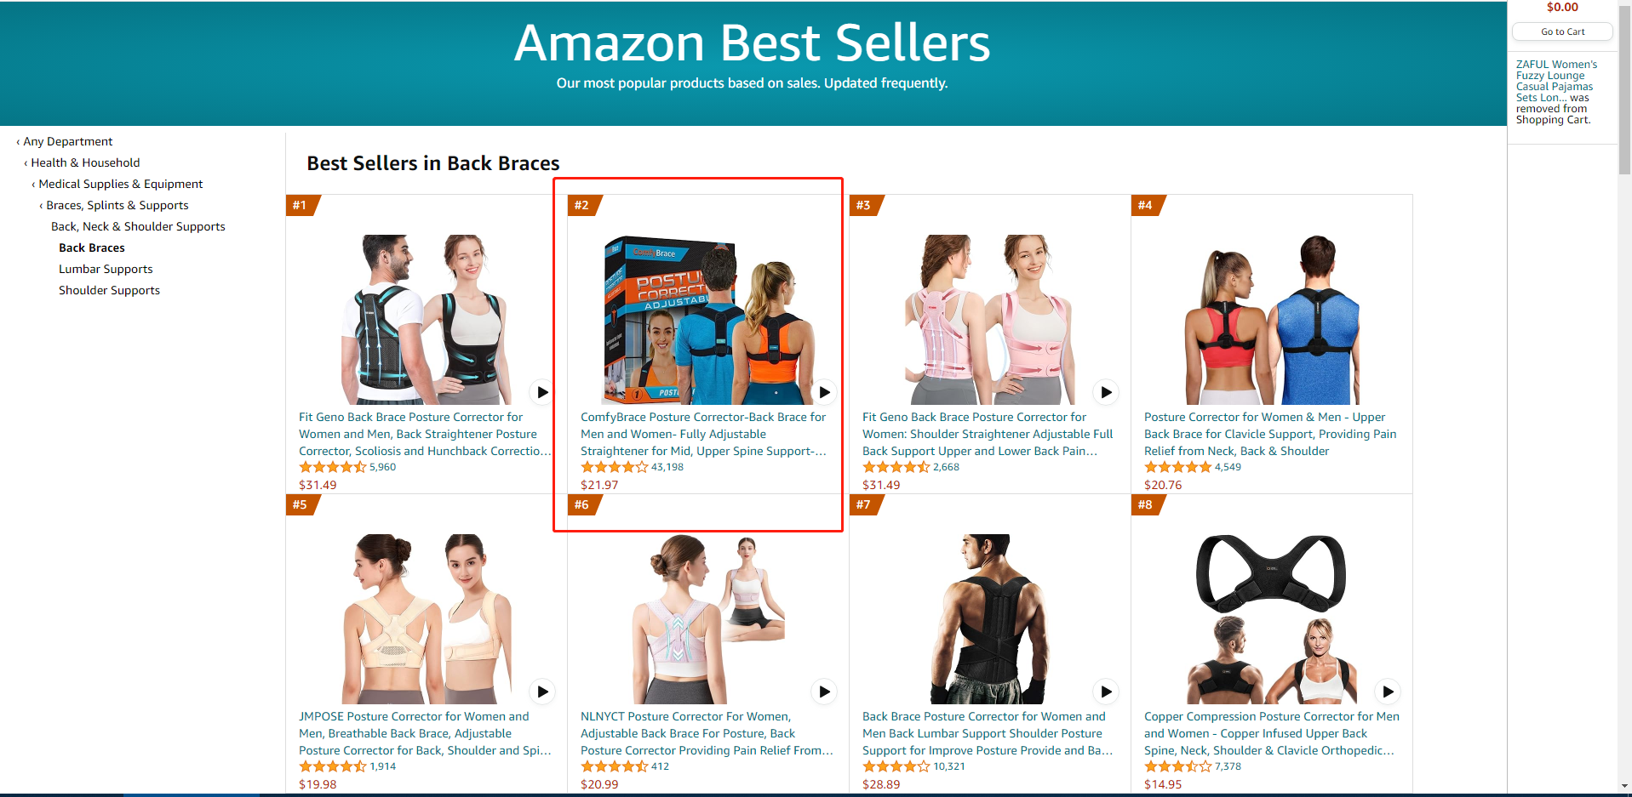1632x797 pixels.
Task: Play video for #2 ComfyBrace product
Action: 824,392
